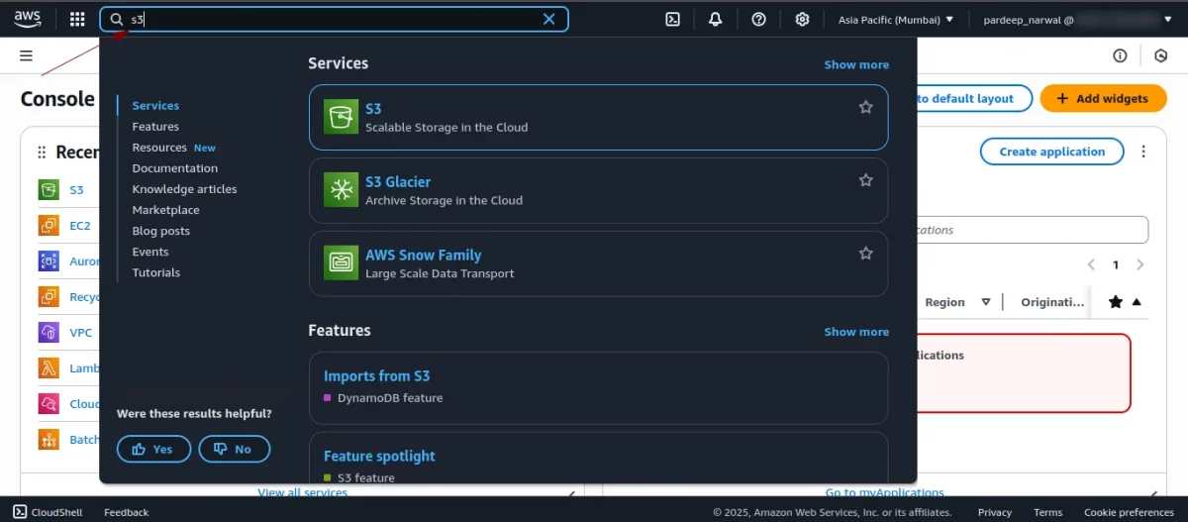Select the Documentation search category
This screenshot has height=522, width=1188.
coord(174,168)
